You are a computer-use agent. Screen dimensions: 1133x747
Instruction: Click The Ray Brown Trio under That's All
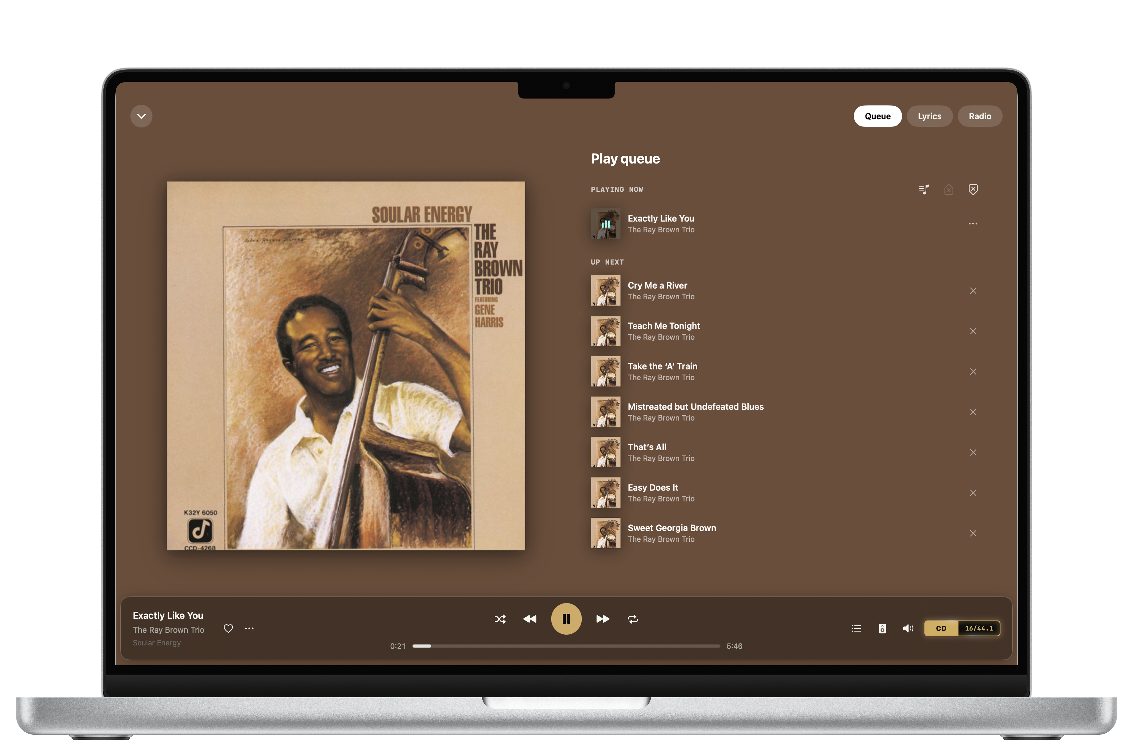point(661,458)
